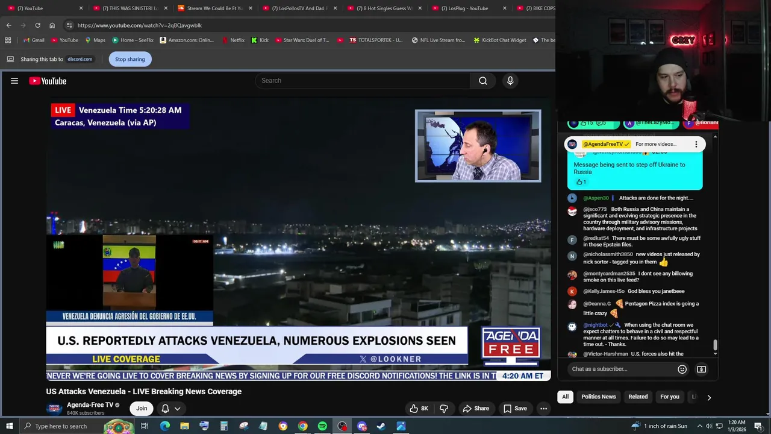
Task: Open the Kick bookmark
Action: coord(260,40)
